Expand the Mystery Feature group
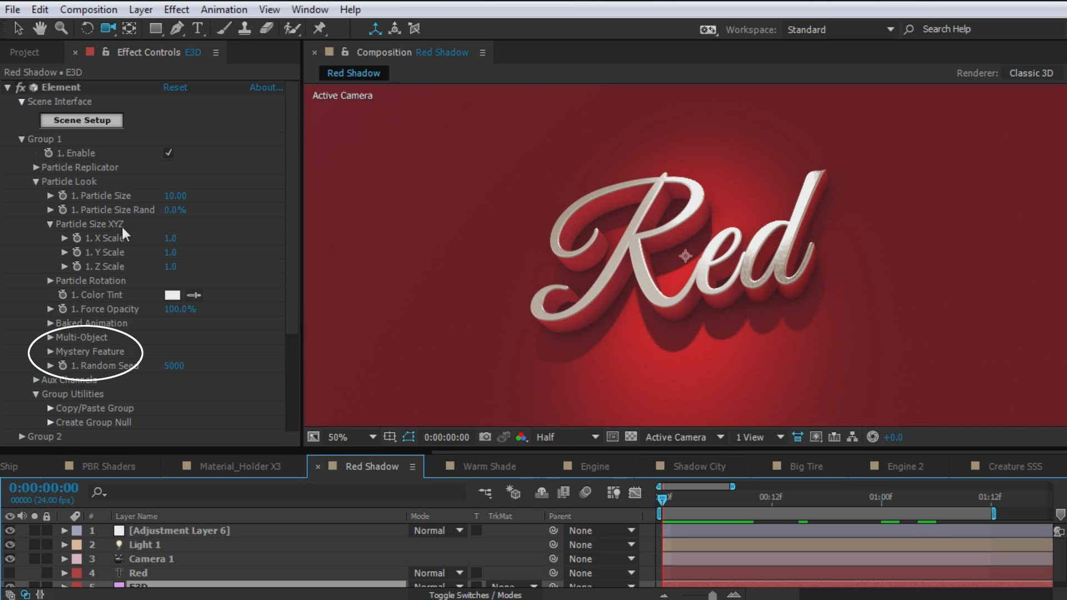 [51, 352]
